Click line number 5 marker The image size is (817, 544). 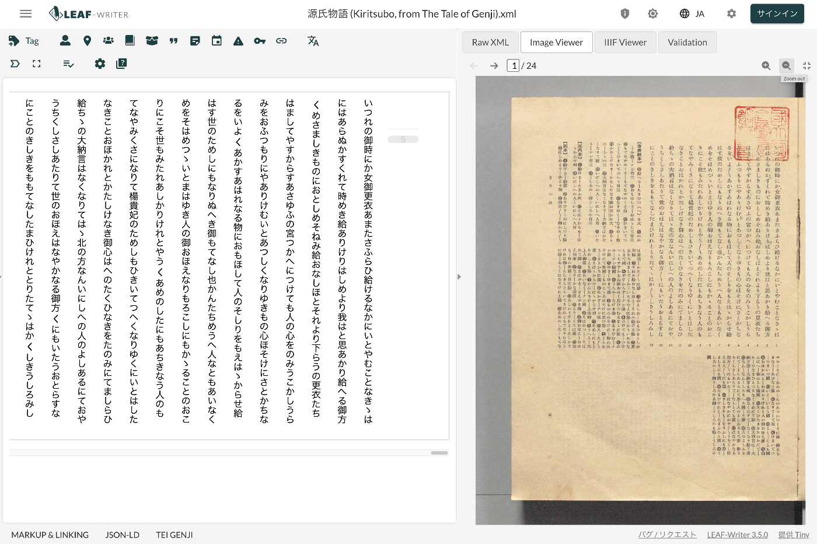tap(403, 140)
